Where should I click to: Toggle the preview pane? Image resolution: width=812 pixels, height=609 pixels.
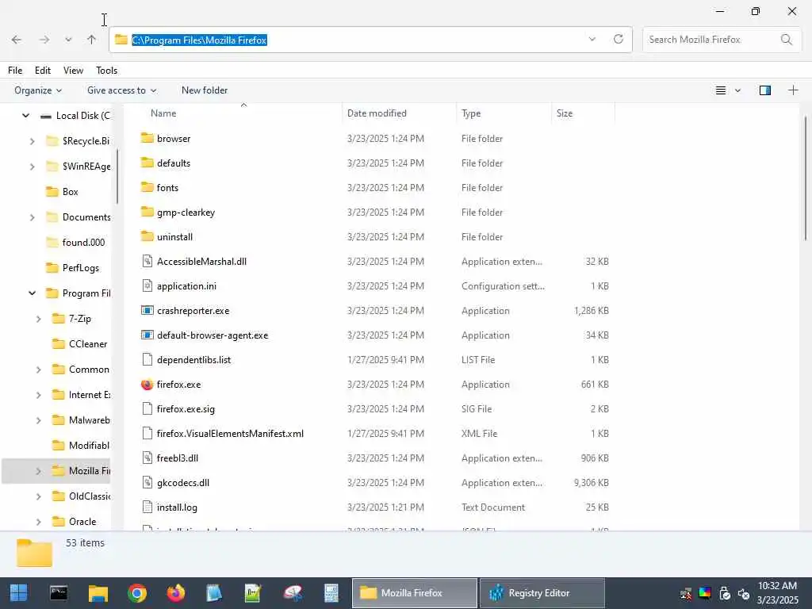(x=765, y=90)
